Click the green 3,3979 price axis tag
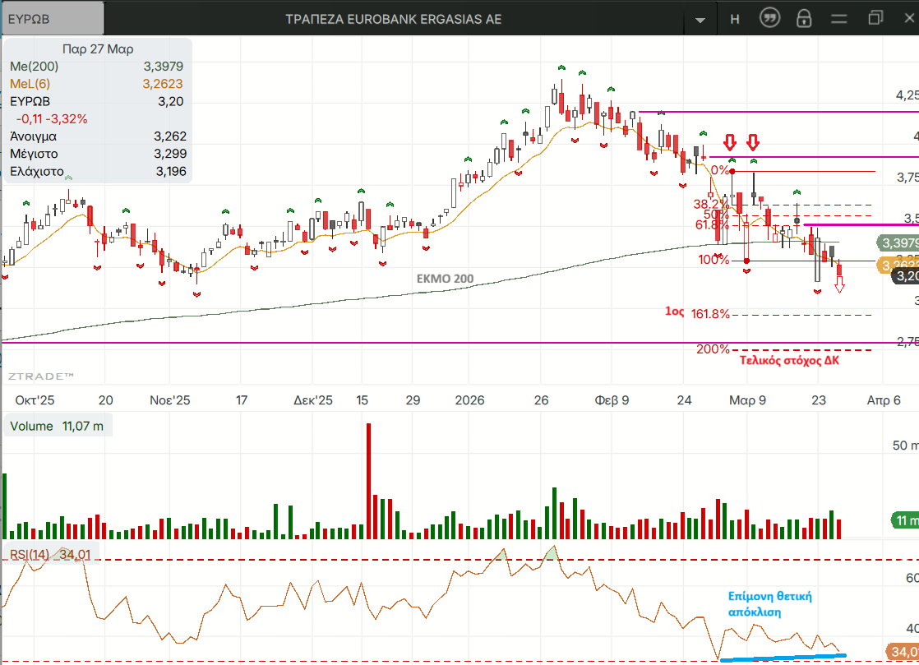The width and height of the screenshot is (919, 665). 898,242
